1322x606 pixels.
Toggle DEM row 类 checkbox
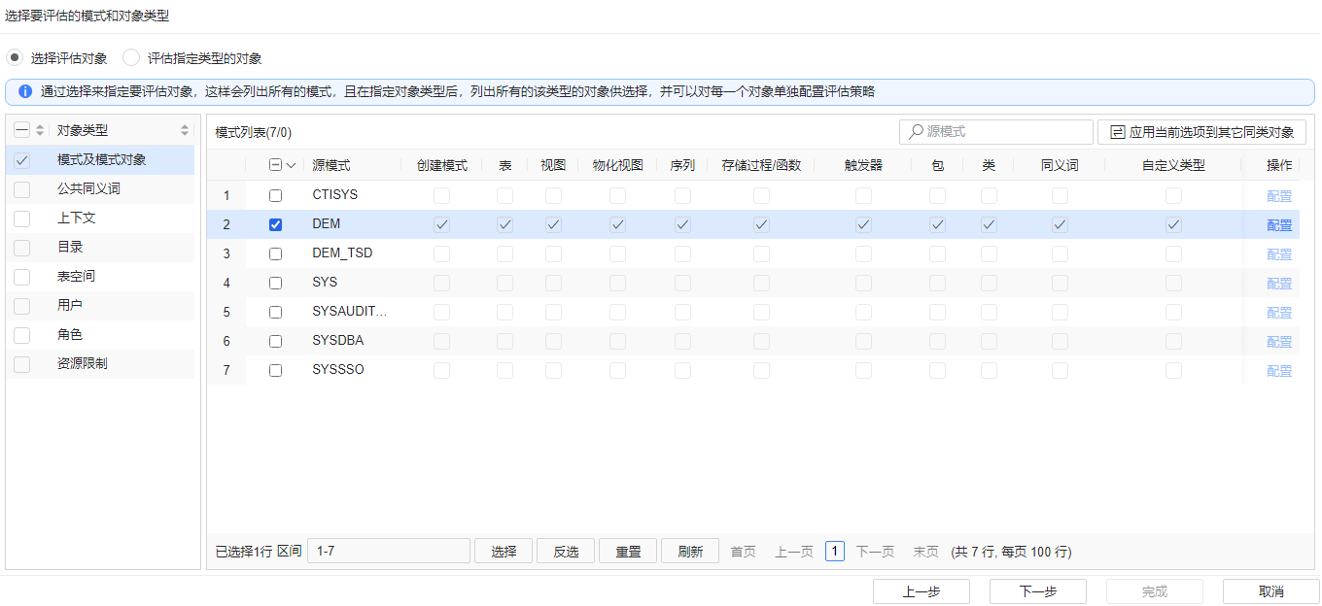989,224
